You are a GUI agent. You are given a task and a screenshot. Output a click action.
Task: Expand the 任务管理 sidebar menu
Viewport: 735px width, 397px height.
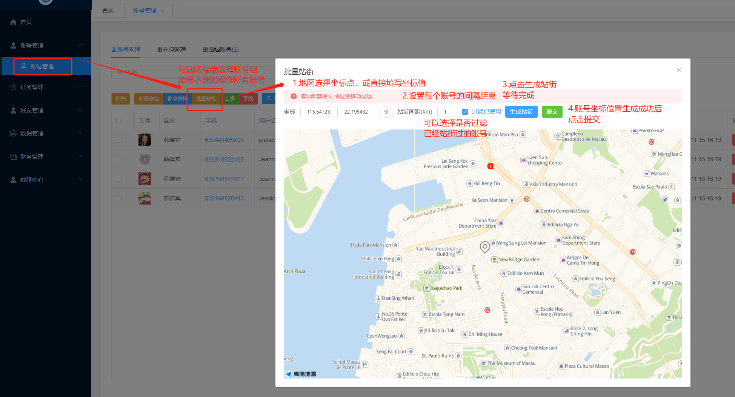45,87
